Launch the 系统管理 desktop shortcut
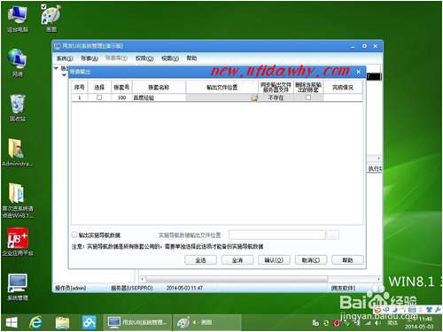443x332 pixels. click(18, 287)
